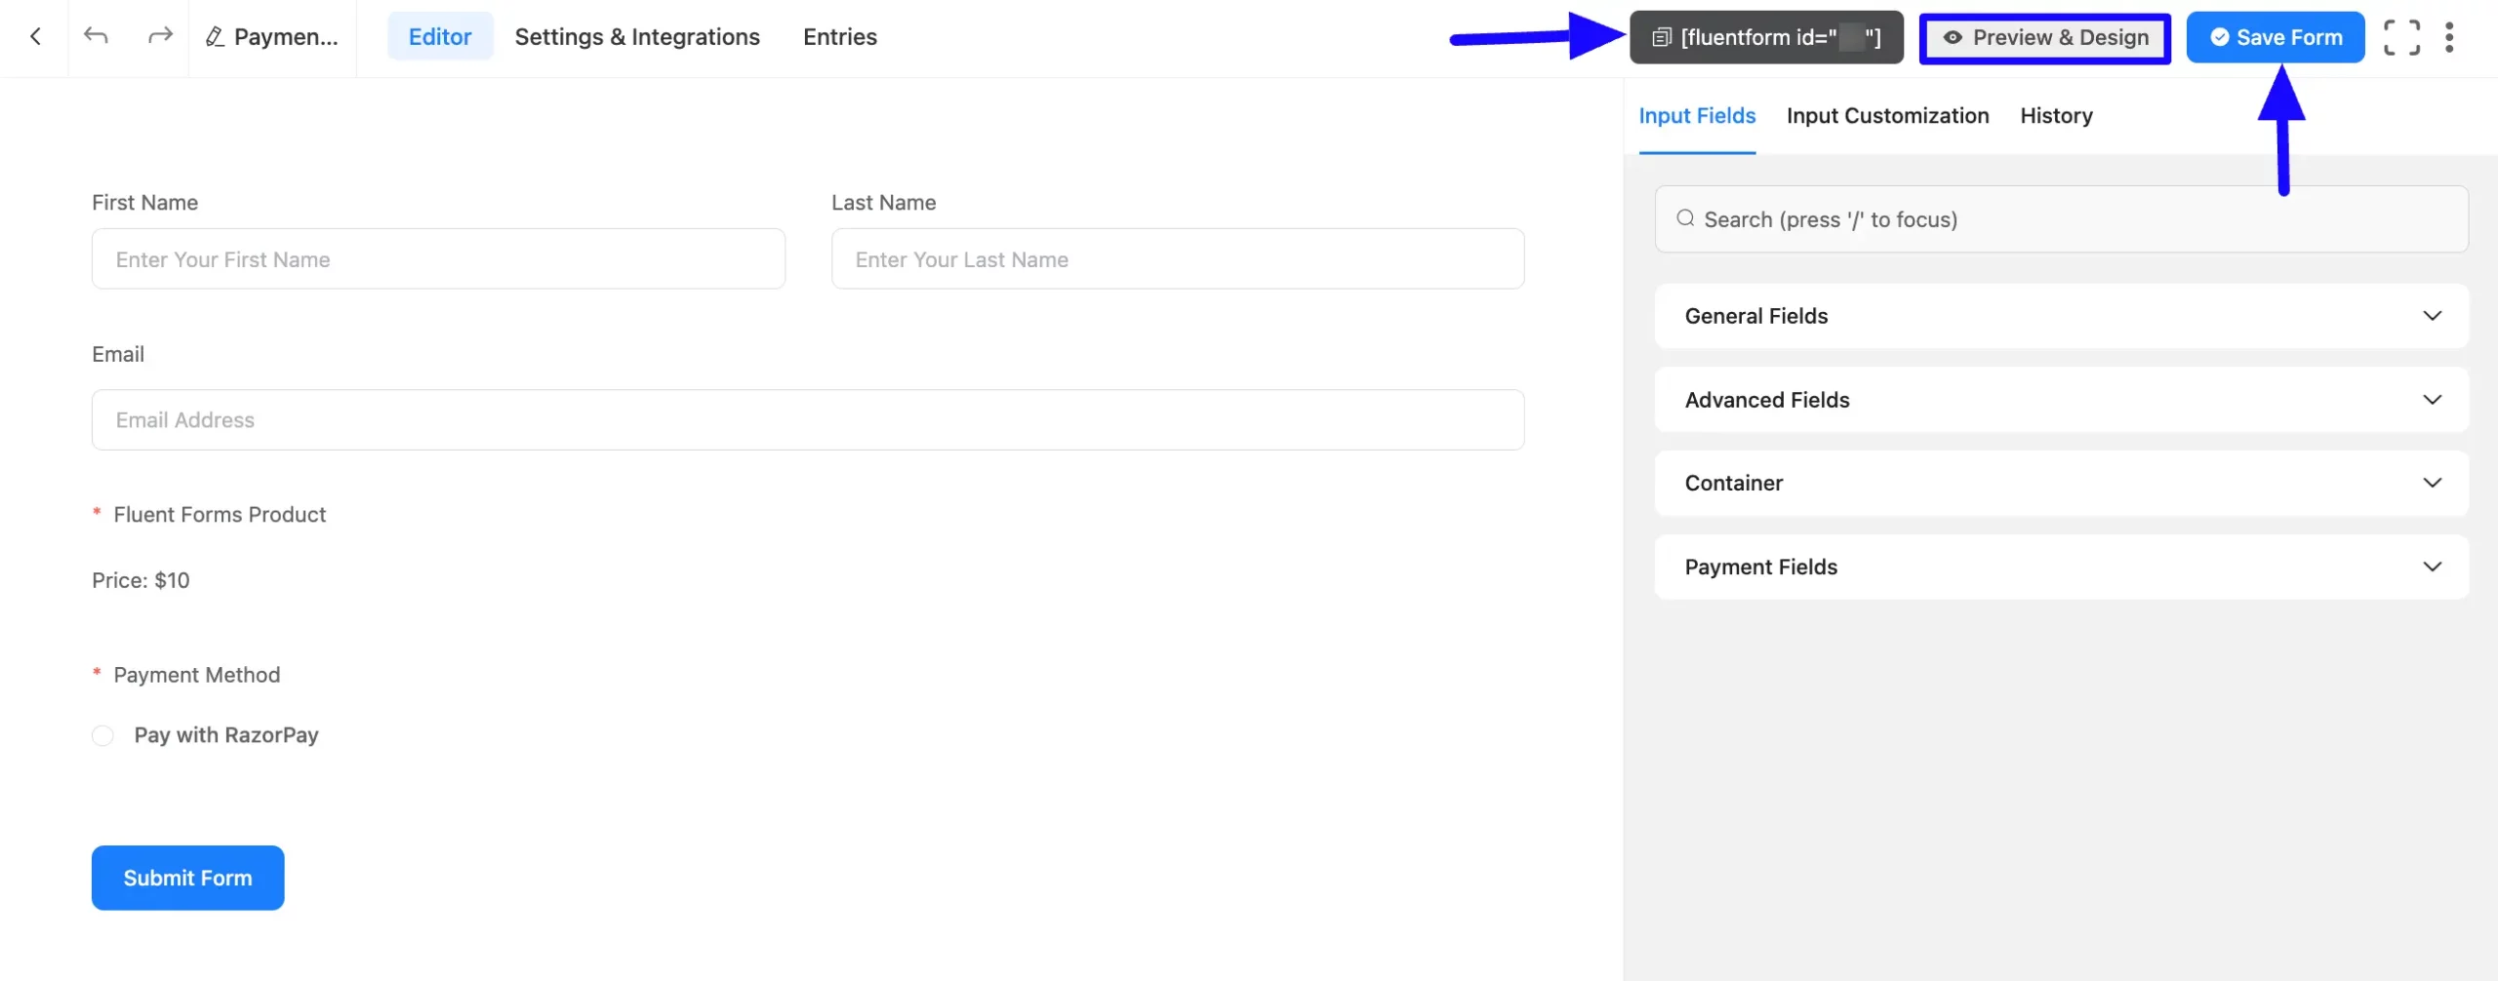Open the Input Customization tab
The image size is (2498, 981).
pyautogui.click(x=1886, y=115)
